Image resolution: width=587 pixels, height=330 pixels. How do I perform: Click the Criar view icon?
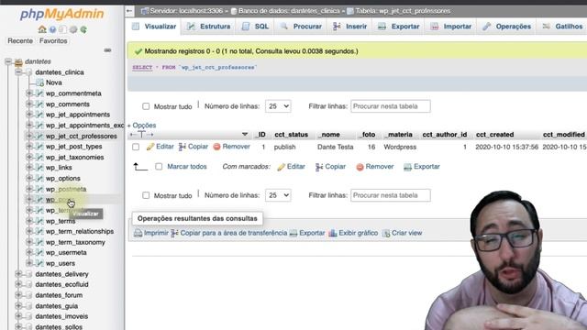pyautogui.click(x=386, y=233)
